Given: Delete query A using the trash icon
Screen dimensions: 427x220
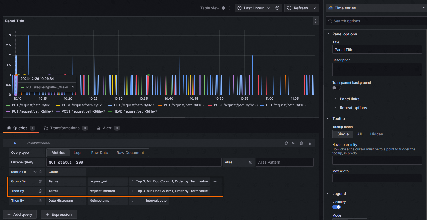Looking at the screenshot, I should tap(301, 143).
